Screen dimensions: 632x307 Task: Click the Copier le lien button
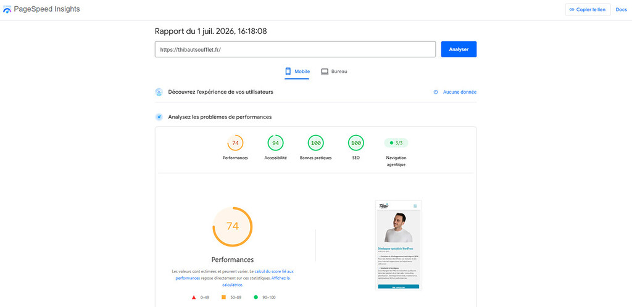pyautogui.click(x=588, y=10)
